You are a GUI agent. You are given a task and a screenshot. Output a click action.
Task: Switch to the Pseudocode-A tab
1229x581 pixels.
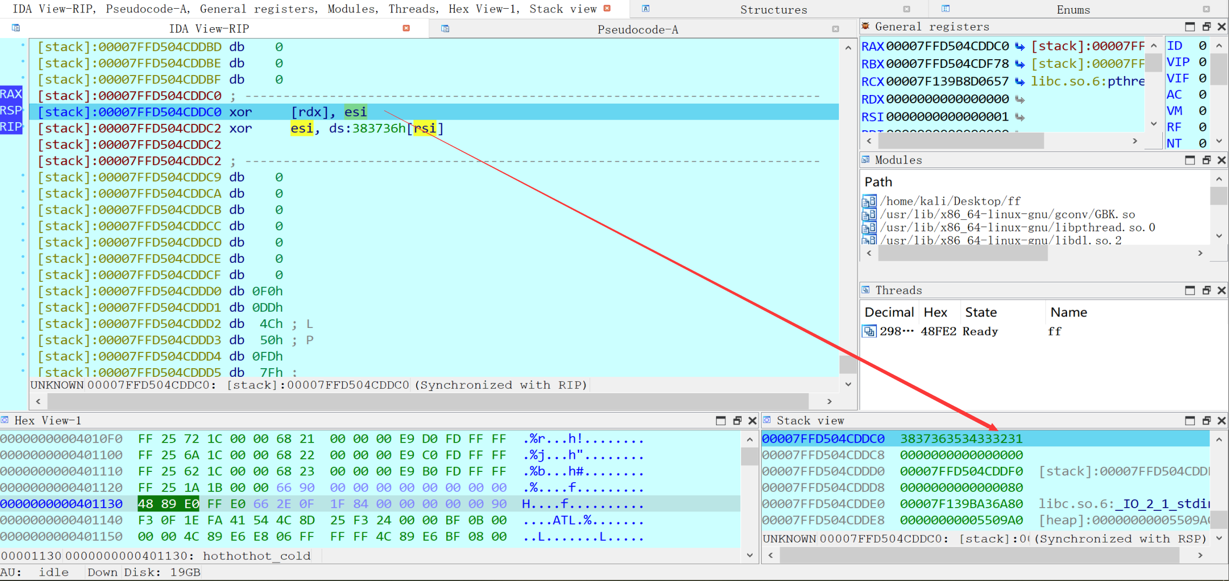pos(637,30)
